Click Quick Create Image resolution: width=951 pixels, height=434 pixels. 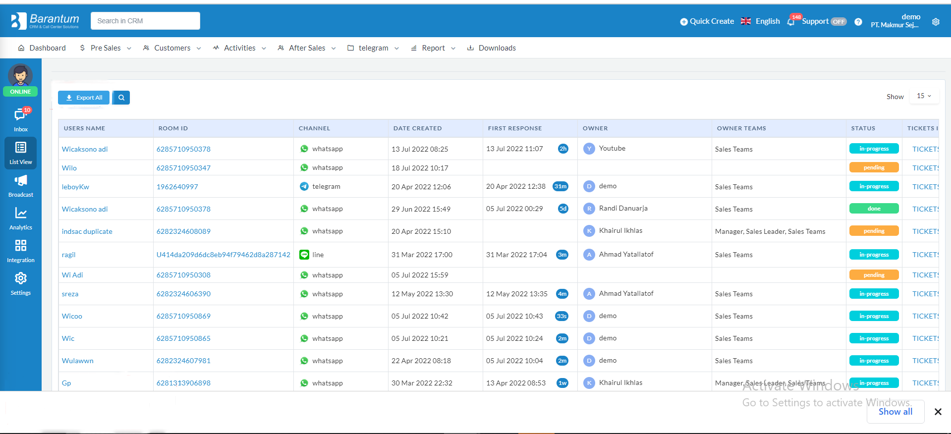pos(707,21)
